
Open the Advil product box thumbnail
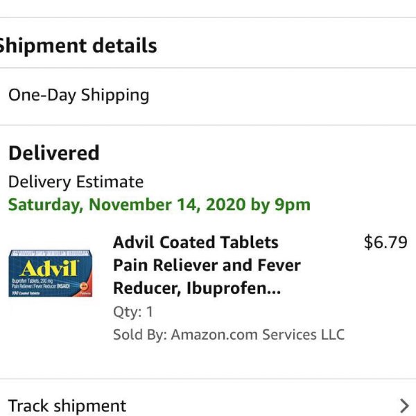[x=51, y=273]
